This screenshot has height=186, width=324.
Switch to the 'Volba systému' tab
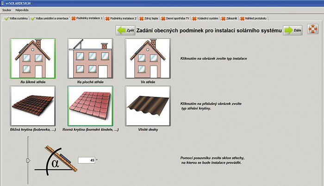[16, 18]
